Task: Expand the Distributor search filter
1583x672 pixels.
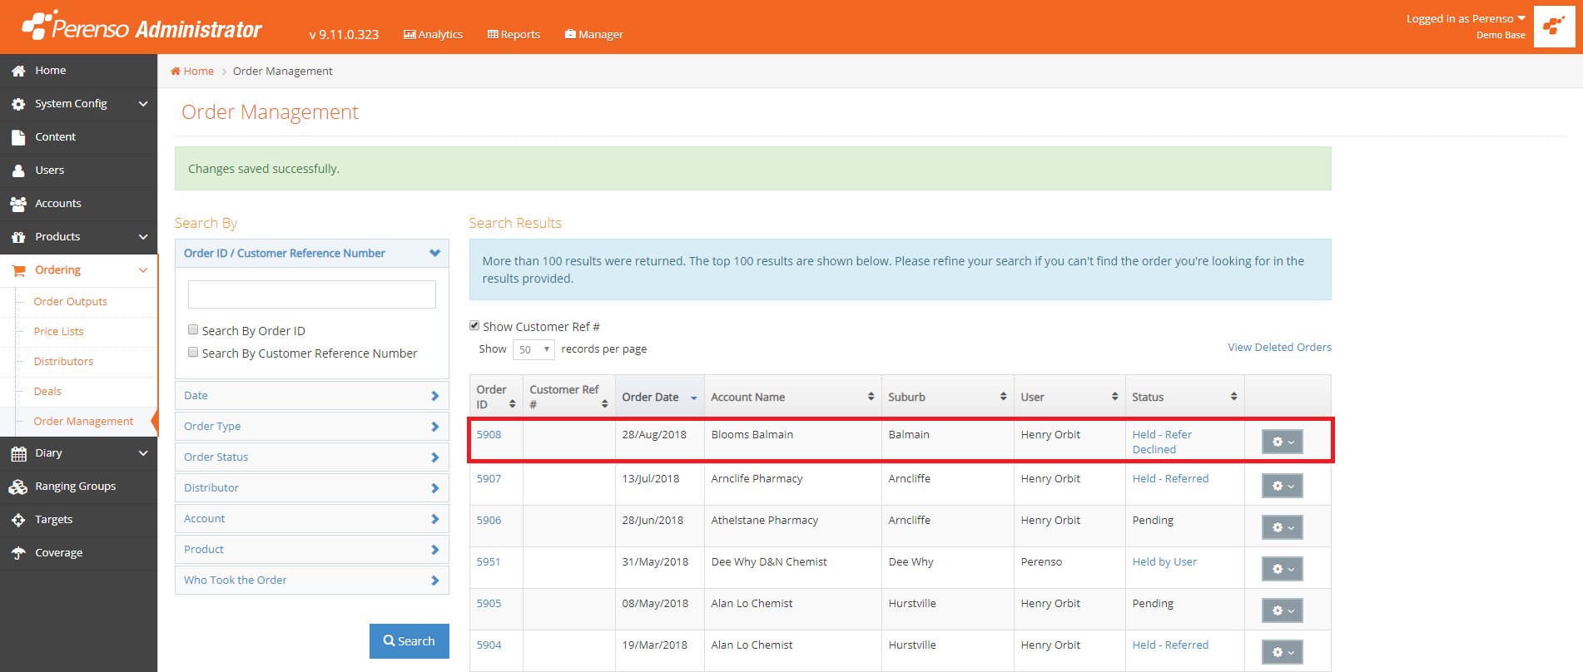Action: (312, 488)
